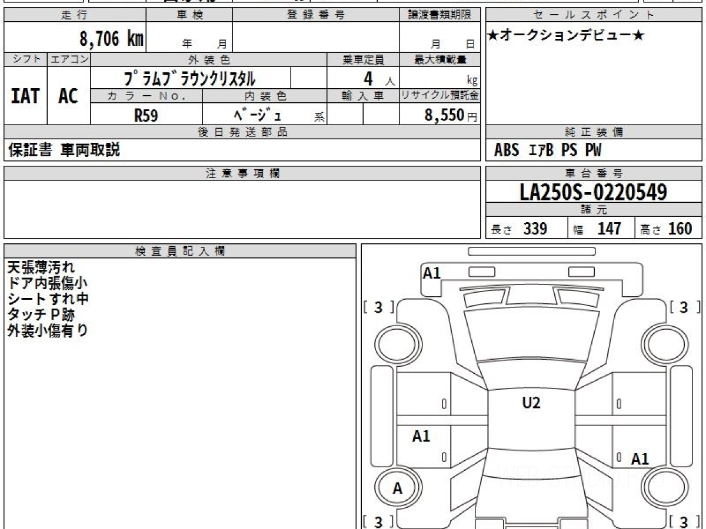
Task: Select the 外装色 header
Action: 209,59
